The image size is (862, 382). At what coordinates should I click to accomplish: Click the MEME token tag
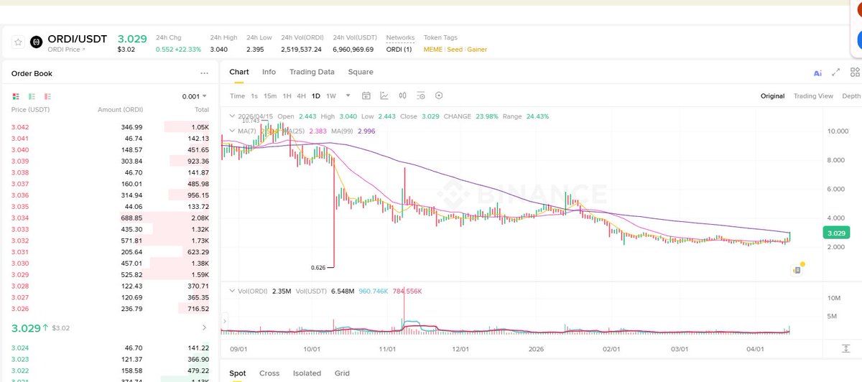(x=434, y=50)
